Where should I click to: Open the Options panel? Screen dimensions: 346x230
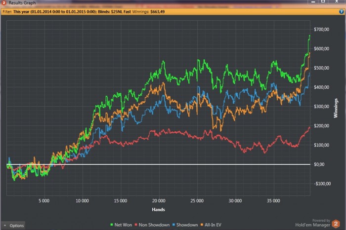pyautogui.click(x=13, y=226)
